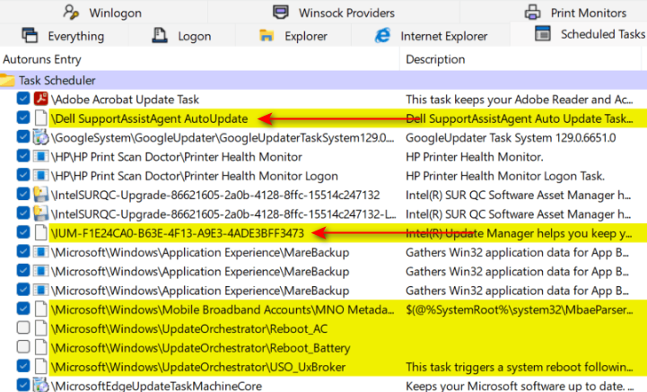Click 'Intel(R) Update Manager helps you keep' description

pos(519,233)
